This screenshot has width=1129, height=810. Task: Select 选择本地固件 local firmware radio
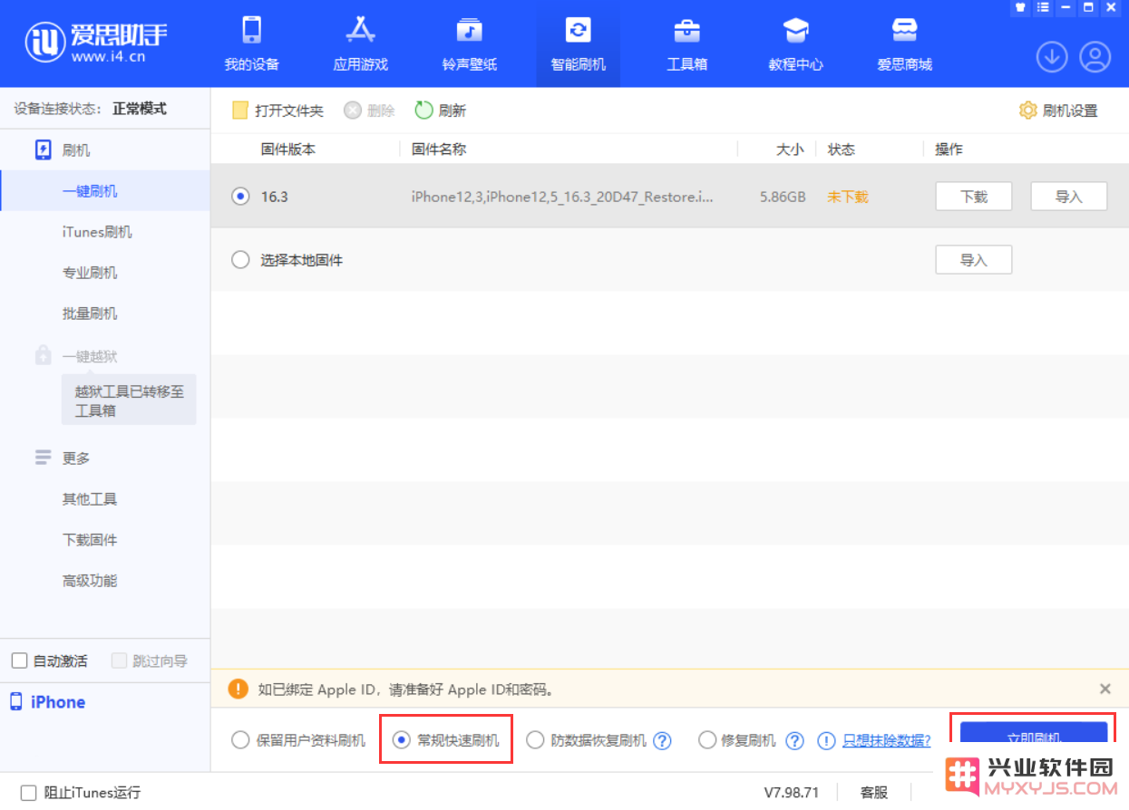(x=240, y=260)
